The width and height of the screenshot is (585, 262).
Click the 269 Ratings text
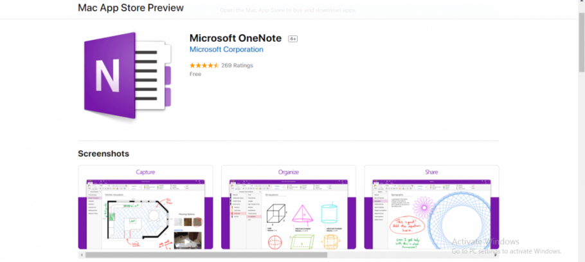pos(237,66)
